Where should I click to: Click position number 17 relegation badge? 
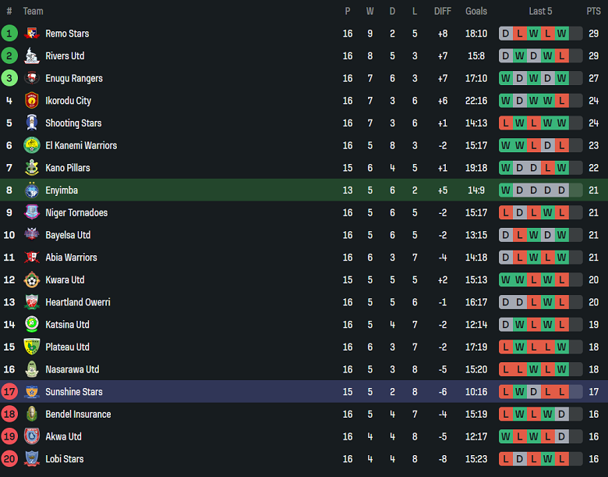coord(9,392)
